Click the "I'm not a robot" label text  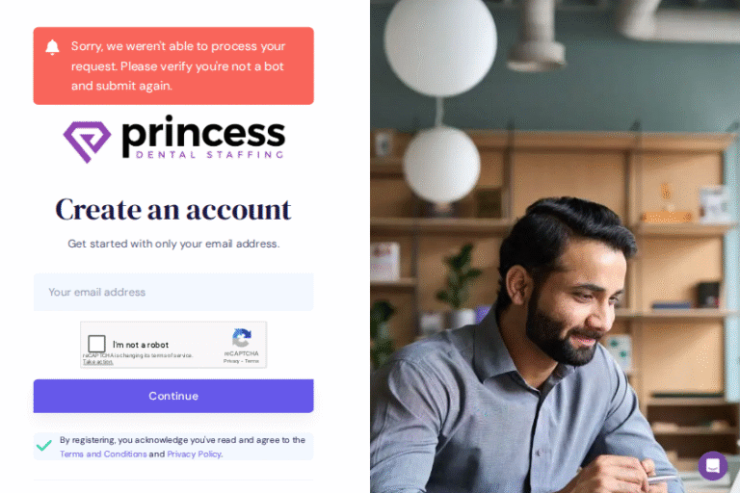(x=141, y=345)
